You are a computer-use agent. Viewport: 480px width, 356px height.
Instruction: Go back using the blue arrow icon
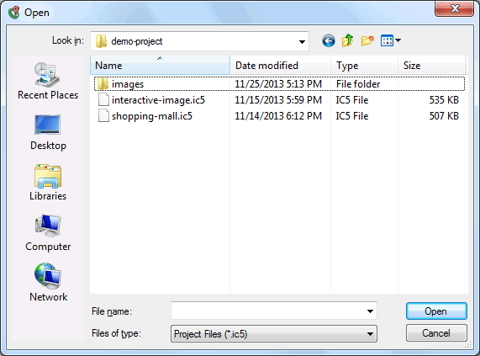tap(329, 40)
